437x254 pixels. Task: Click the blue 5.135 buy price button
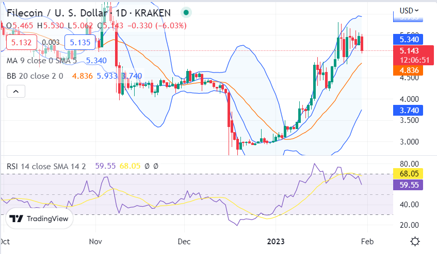[80, 43]
